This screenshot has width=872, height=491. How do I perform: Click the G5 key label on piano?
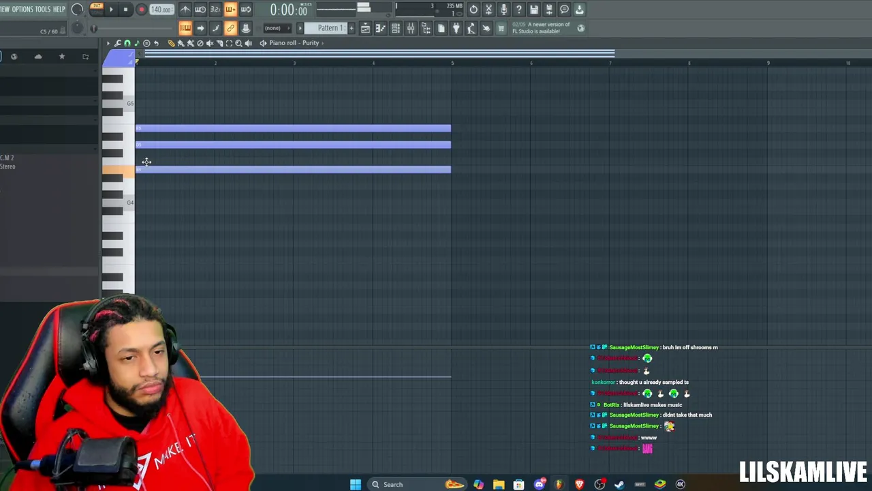pos(130,104)
